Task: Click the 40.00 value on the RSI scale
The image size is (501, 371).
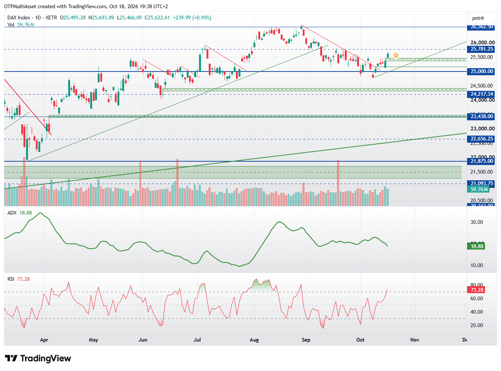Action: coord(477,312)
